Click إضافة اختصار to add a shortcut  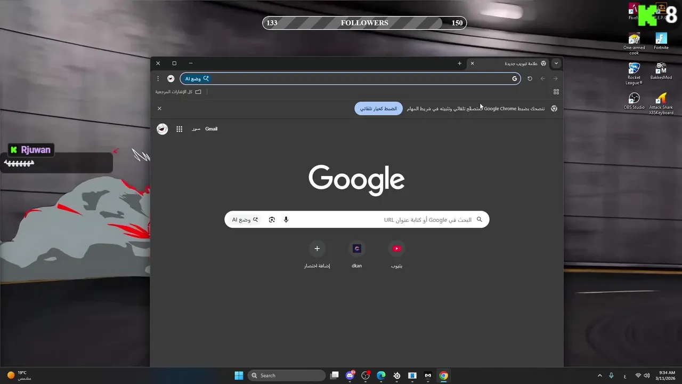(x=317, y=254)
